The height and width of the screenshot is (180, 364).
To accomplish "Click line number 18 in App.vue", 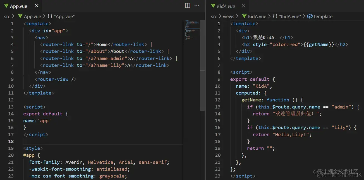I will (x=11, y=141).
